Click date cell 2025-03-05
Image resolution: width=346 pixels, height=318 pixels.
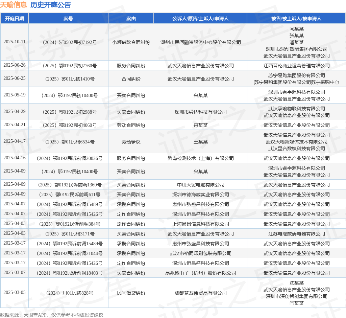pyautogui.click(x=14, y=293)
